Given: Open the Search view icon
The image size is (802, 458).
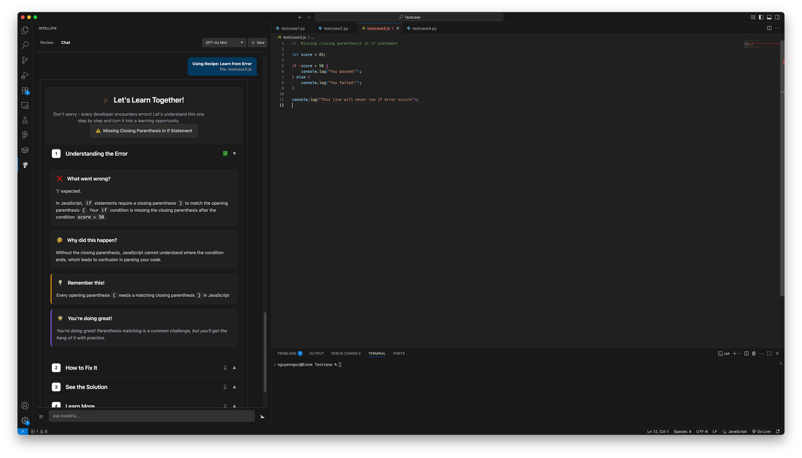Looking at the screenshot, I should click(25, 45).
